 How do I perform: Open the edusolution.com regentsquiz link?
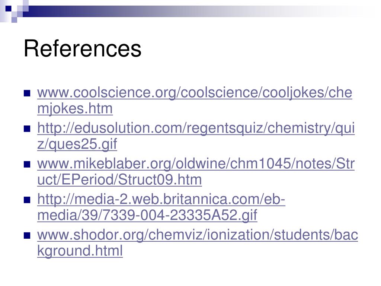[x=196, y=128]
